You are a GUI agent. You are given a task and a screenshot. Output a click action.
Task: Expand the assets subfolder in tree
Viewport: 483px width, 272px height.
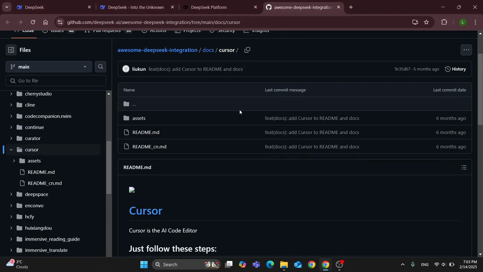tap(14, 161)
